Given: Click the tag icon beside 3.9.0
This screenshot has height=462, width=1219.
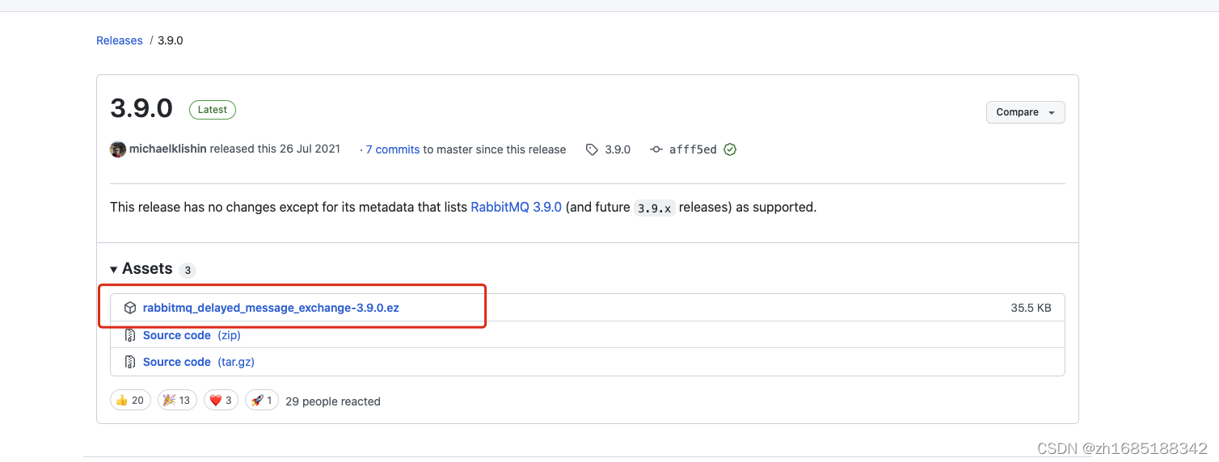Looking at the screenshot, I should point(592,149).
